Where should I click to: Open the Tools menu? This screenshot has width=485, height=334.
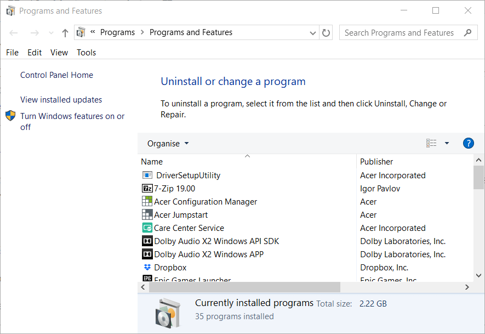(x=86, y=53)
